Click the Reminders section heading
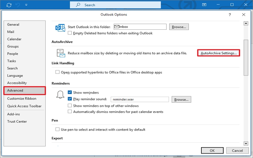The width and height of the screenshot is (253, 158). tap(61, 83)
